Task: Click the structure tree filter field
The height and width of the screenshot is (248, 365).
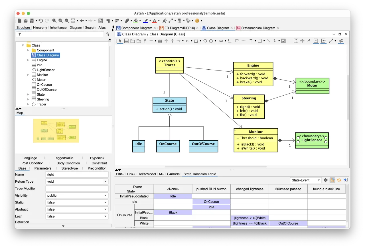Action: coord(60,34)
